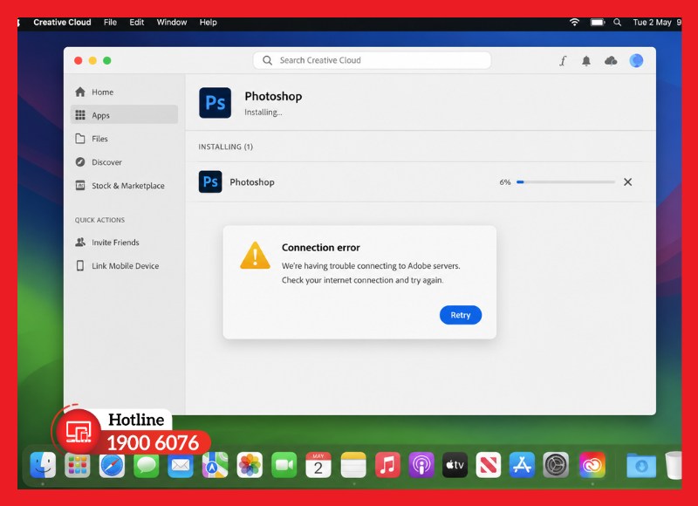This screenshot has height=506, width=698.
Task: Open cloud sync status icon
Action: click(x=611, y=60)
